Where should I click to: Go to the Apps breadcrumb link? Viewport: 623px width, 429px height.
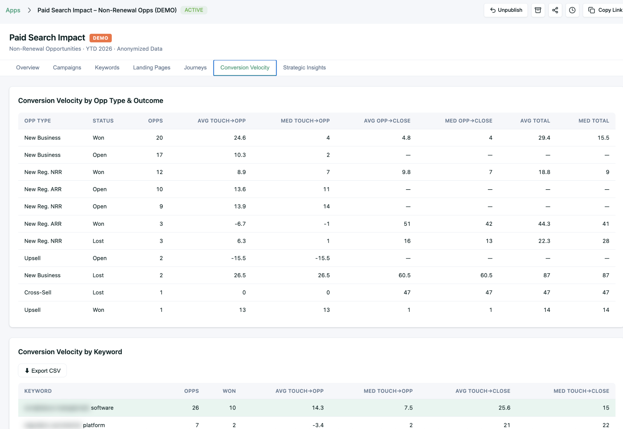(13, 10)
